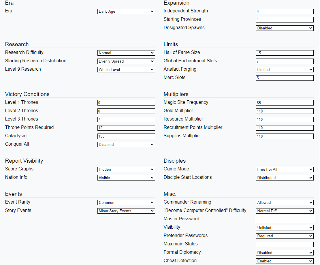
Task: Focus the empty Maximum Stales field
Action: tap(285, 244)
